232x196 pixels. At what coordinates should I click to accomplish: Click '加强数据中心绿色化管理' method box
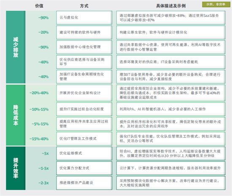pos(84,47)
